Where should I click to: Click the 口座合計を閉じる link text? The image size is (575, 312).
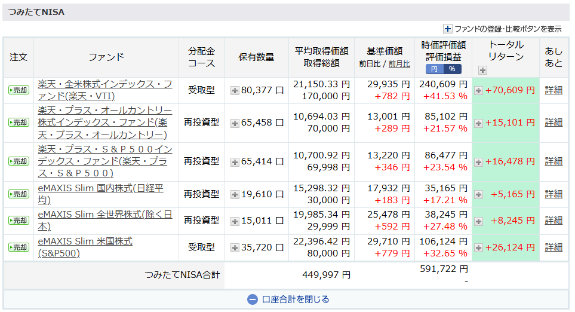[x=296, y=299]
